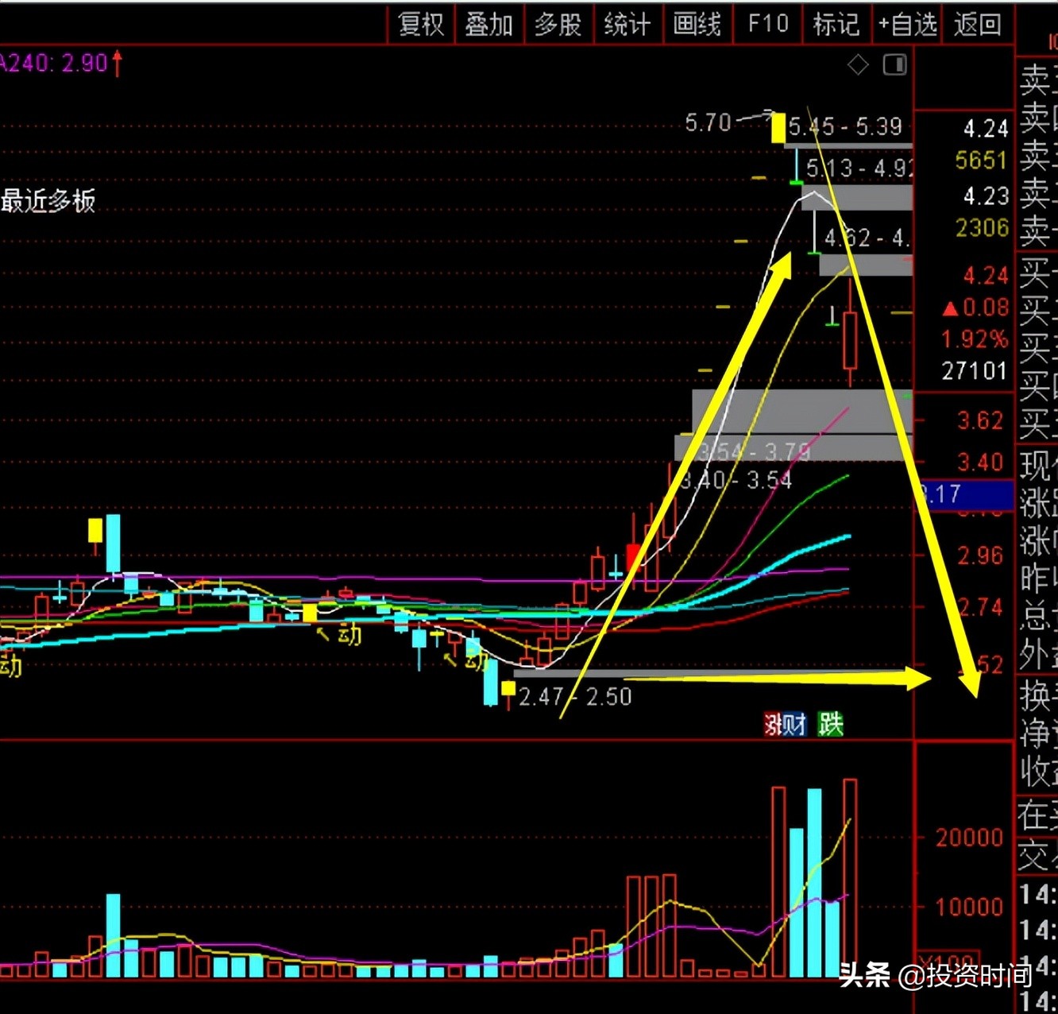The image size is (1058, 1014).
Task: Click the blue 财 badge below the chart
Action: [x=795, y=724]
